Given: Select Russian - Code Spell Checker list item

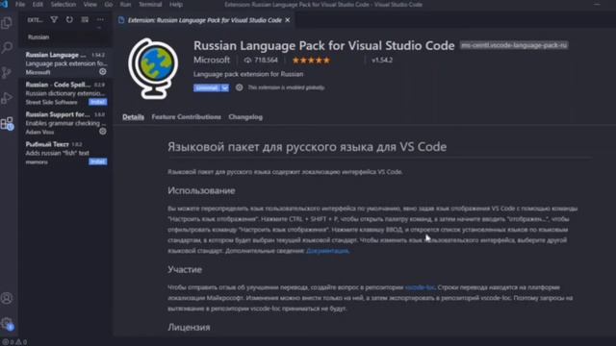Looking at the screenshot, I should (x=64, y=93).
